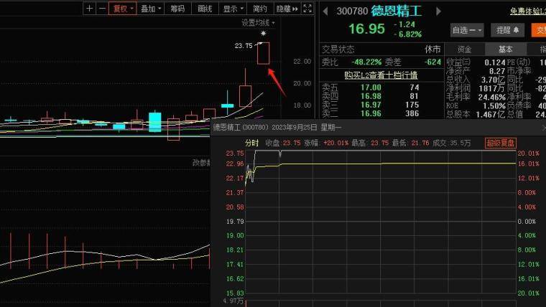Image resolution: width=546 pixels, height=307 pixels.
Task: Click 卖三 price 16.97
Action: click(371, 105)
